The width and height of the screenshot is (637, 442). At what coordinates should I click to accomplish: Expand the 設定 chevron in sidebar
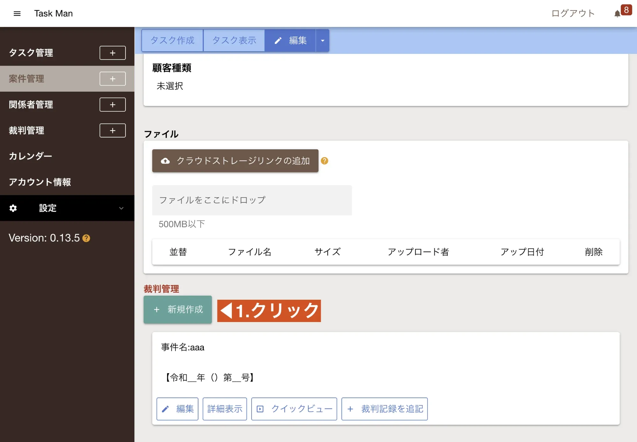[x=121, y=208]
